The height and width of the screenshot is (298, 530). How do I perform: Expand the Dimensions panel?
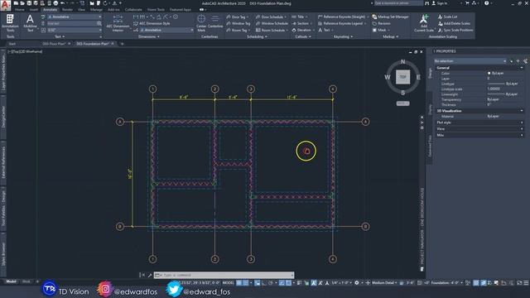(x=149, y=36)
